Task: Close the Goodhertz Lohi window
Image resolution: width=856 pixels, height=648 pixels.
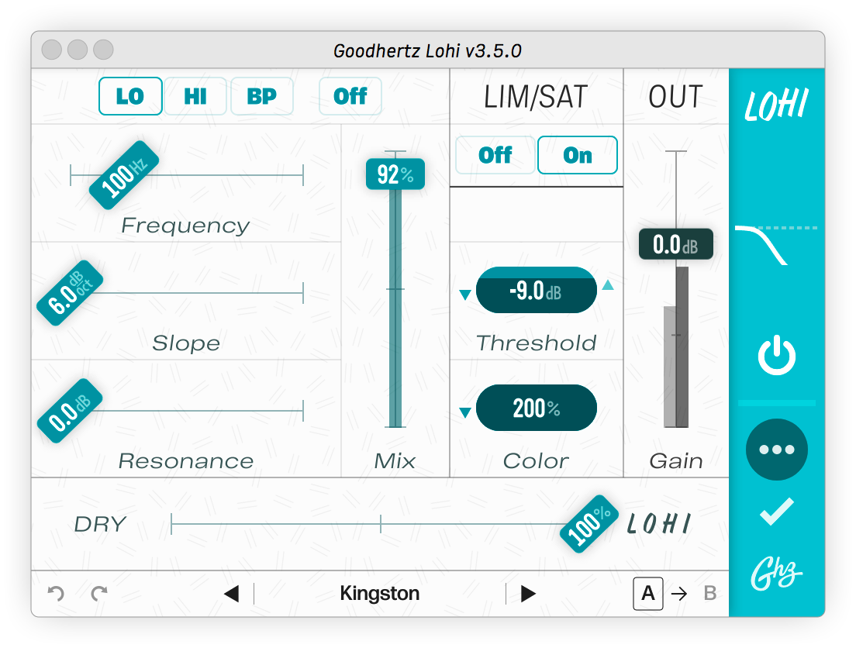Action: (x=52, y=50)
